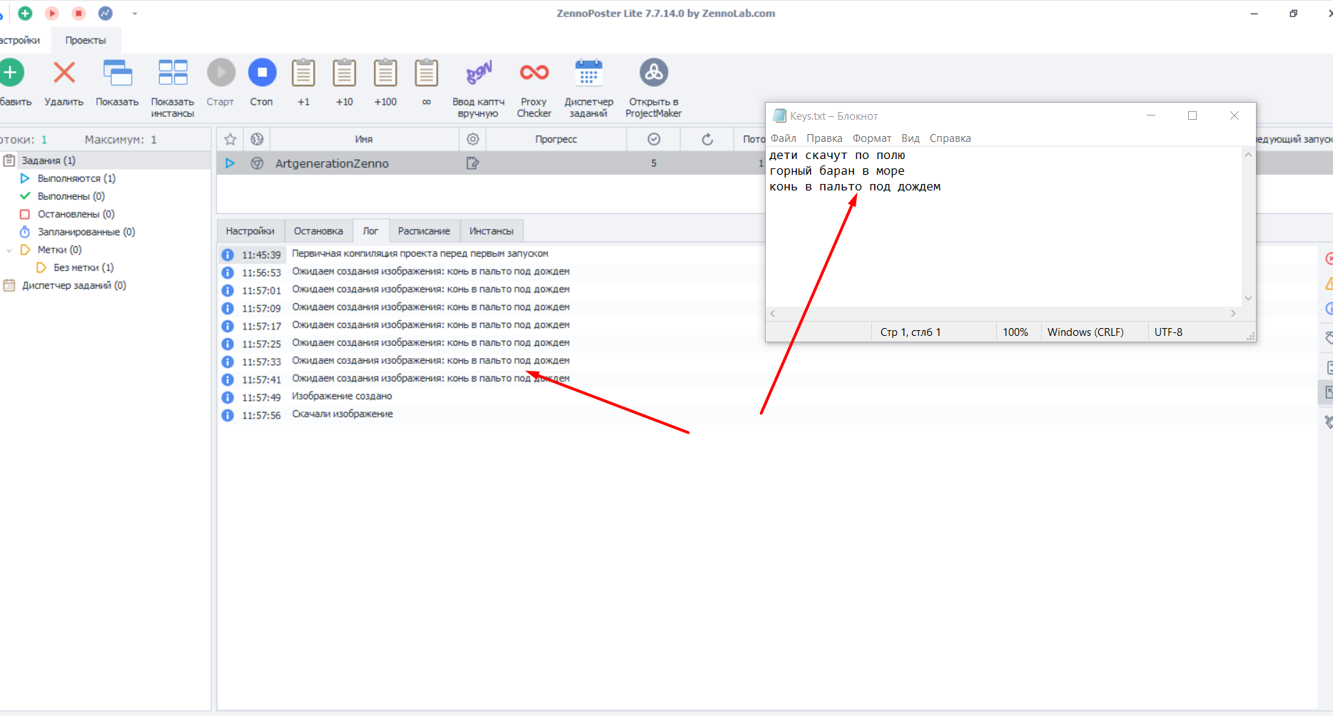Select Метки (0) in the task tree

(x=59, y=250)
